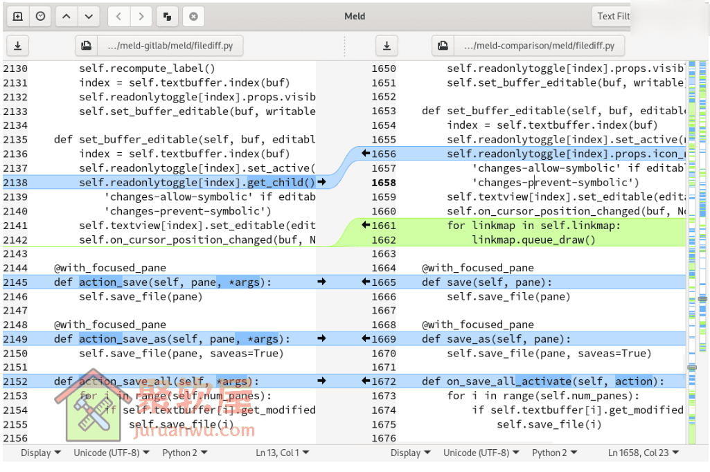This screenshot has height=472, width=710.
Task: Push line 2145 change to the right
Action: [321, 282]
